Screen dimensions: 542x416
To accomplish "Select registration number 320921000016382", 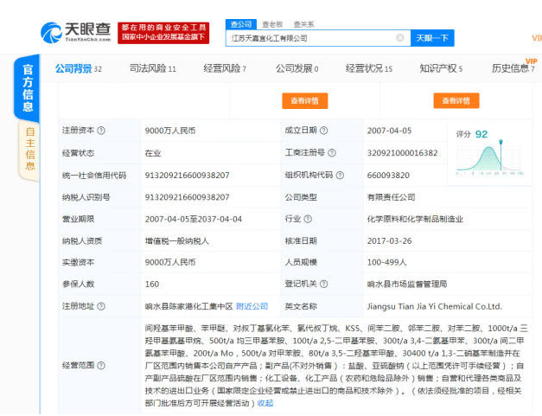I will pyautogui.click(x=402, y=153).
